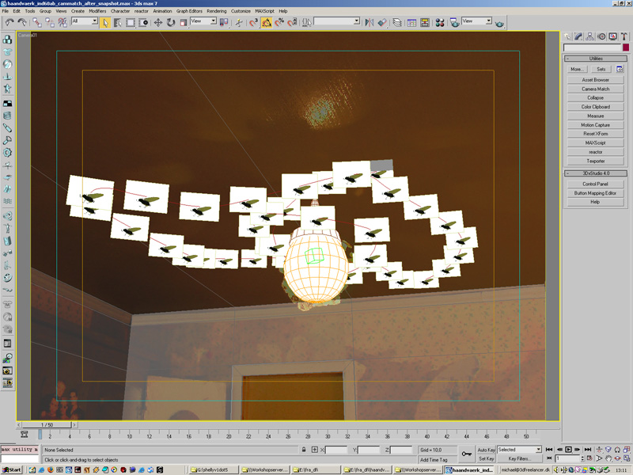633x475 pixels.
Task: Click the time slider showing 1 / 50
Action: [47, 425]
